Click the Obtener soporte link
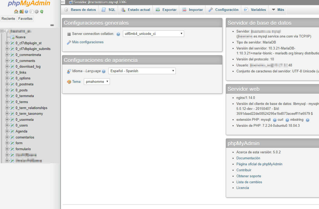 click(249, 176)
